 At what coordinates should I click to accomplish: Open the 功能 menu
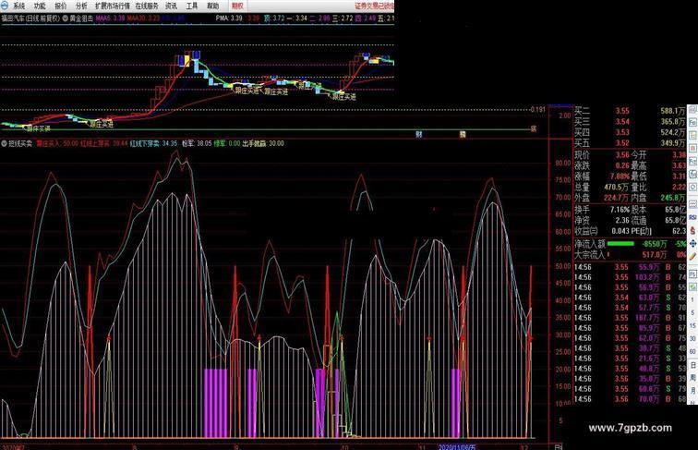[40, 6]
